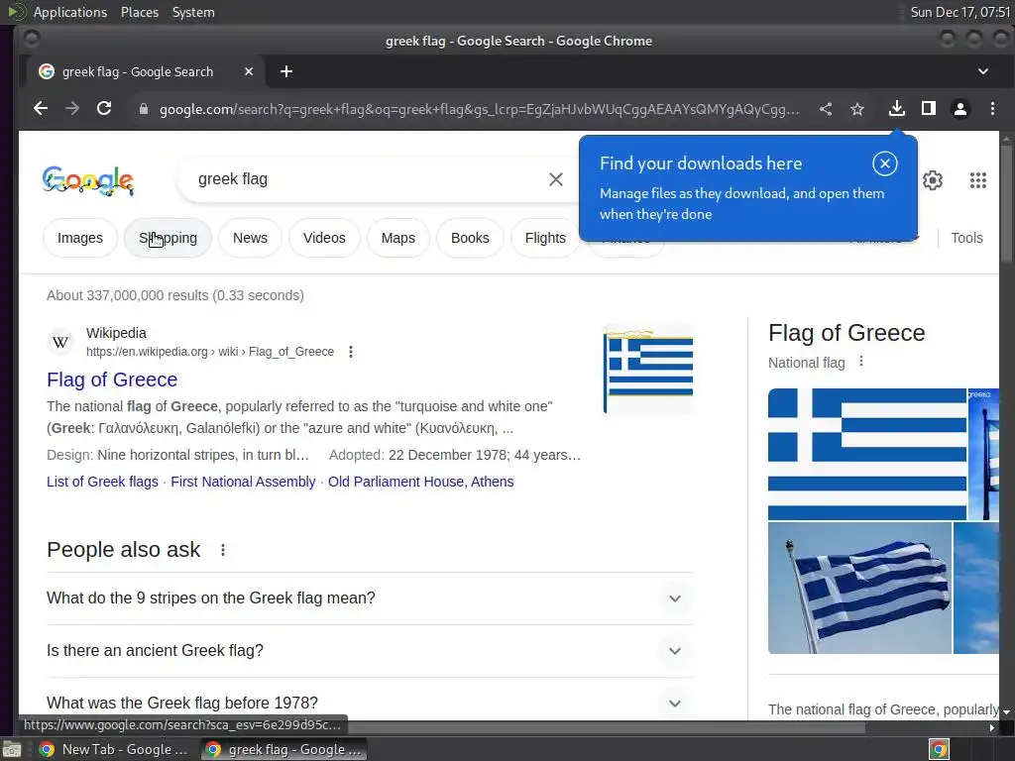Close the greek flag tab
The width and height of the screenshot is (1015, 761).
(249, 71)
